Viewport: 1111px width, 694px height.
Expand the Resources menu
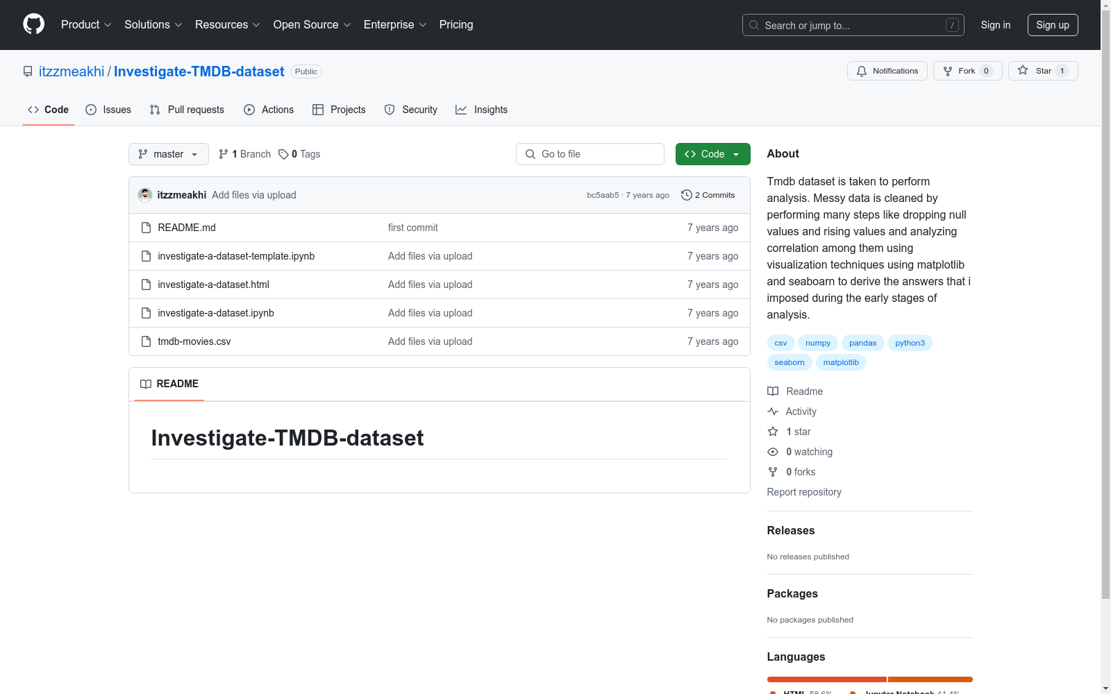point(228,24)
